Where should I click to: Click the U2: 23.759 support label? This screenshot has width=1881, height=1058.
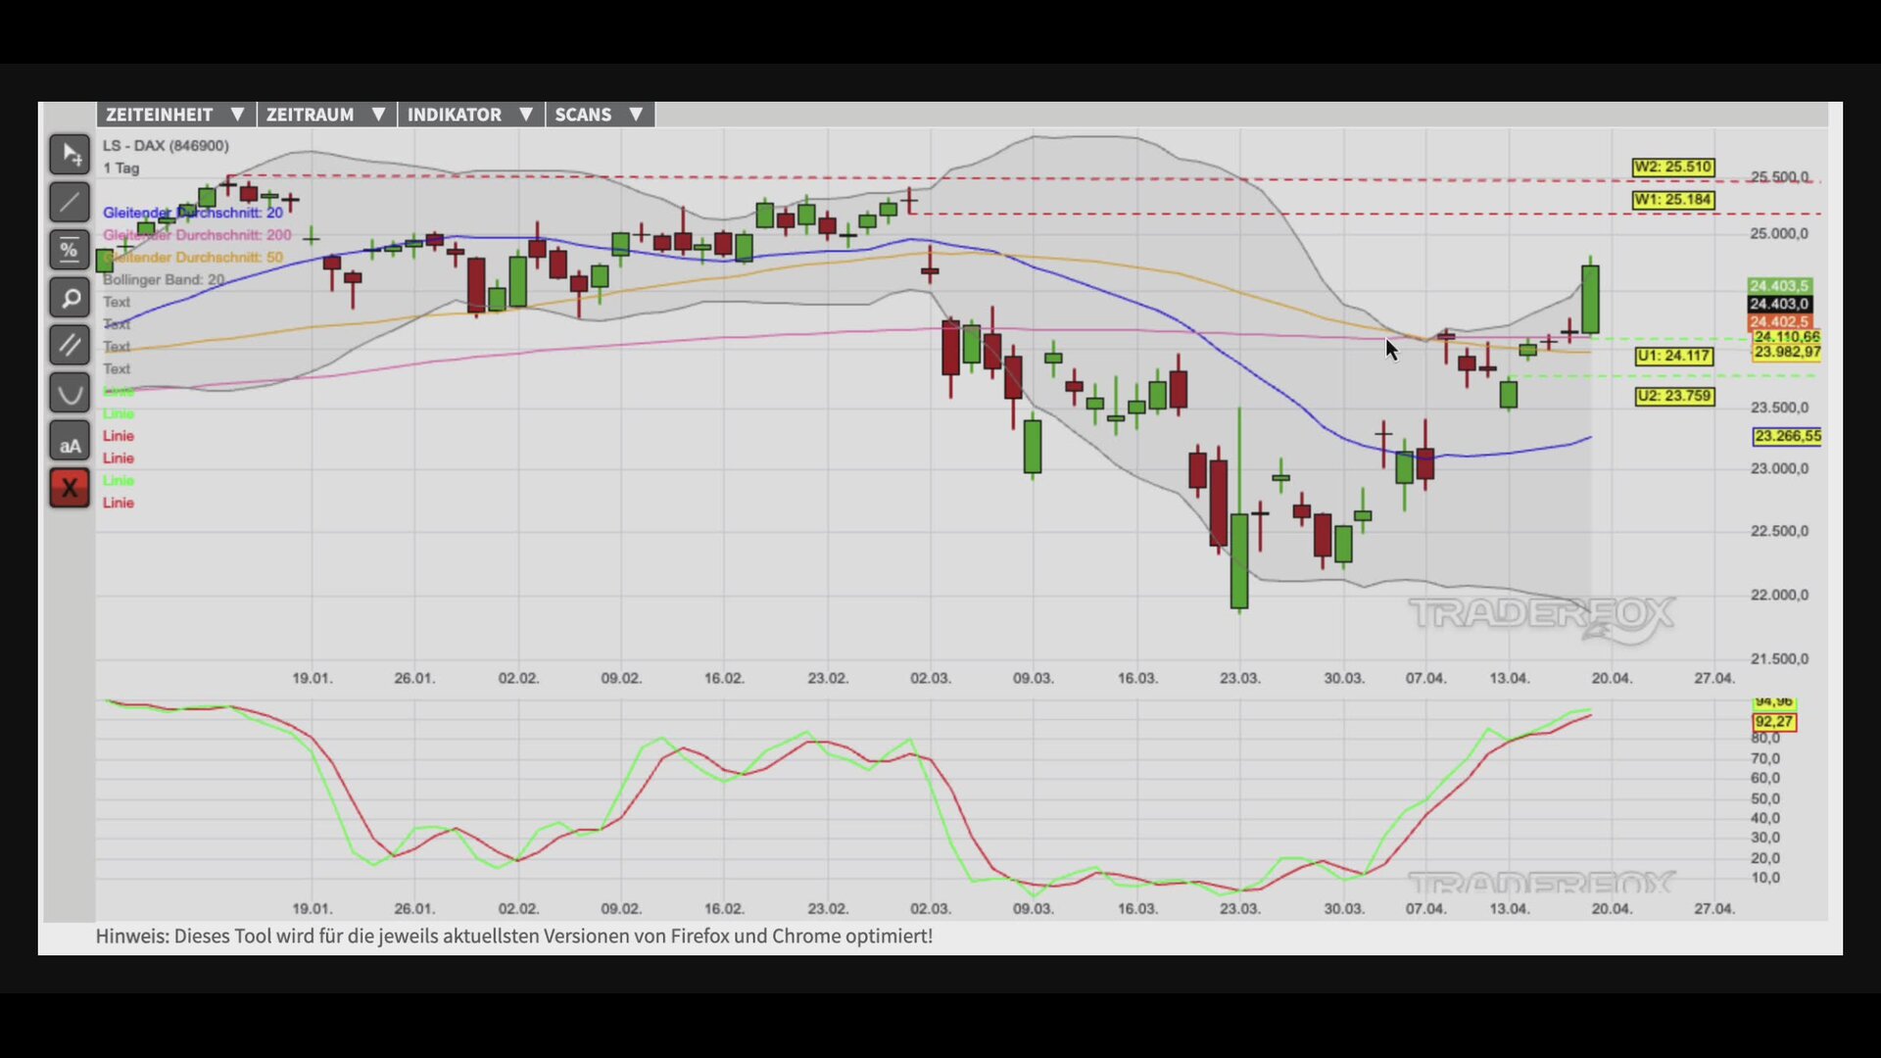coord(1674,397)
